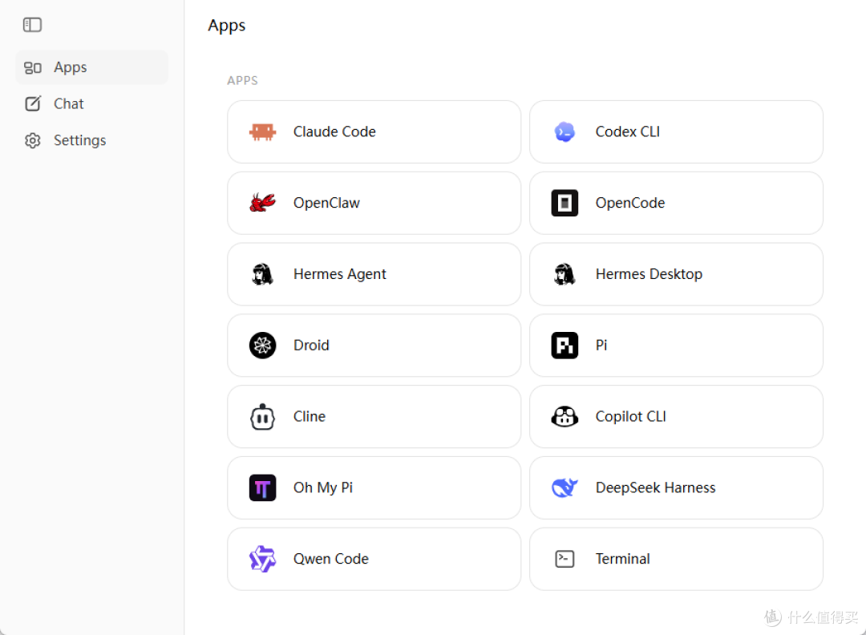Open the OpenCode app card
Screen dimensions: 866x635
point(676,203)
